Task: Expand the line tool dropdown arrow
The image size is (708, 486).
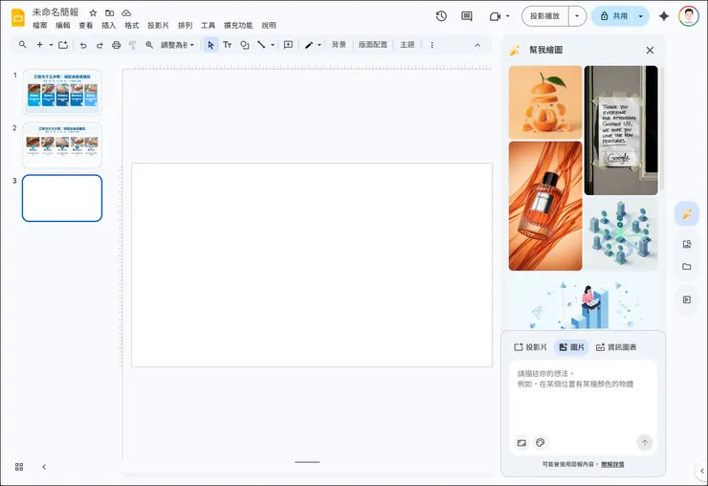Action: pyautogui.click(x=273, y=45)
